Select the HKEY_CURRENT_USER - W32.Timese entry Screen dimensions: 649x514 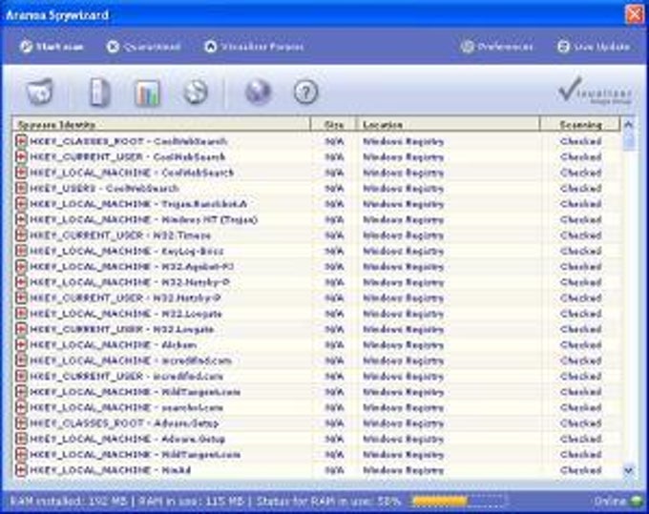pos(318,236)
